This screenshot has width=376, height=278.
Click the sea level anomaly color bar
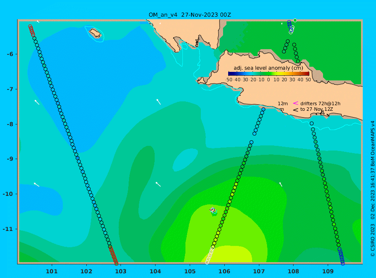269,74
